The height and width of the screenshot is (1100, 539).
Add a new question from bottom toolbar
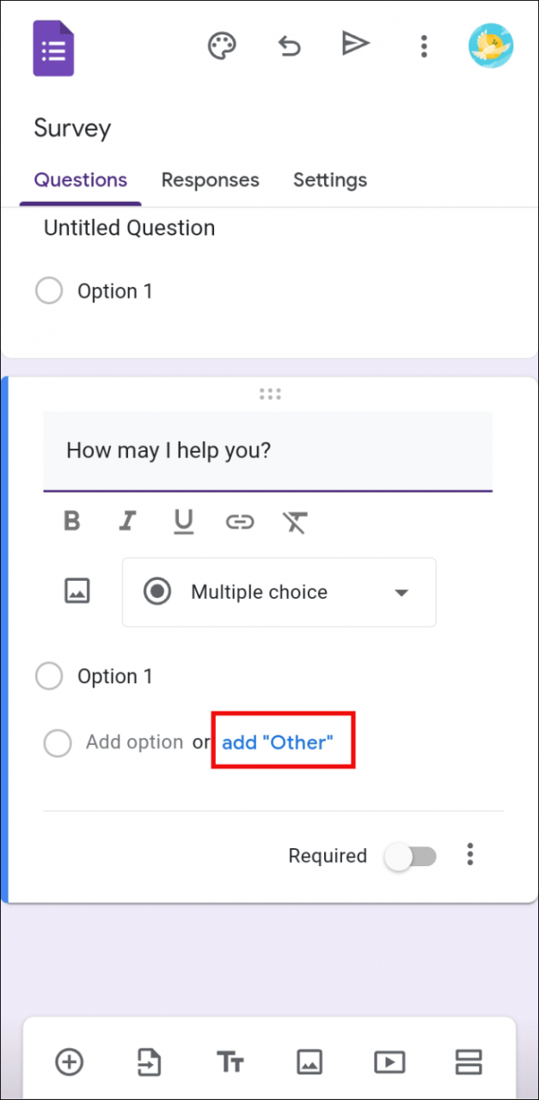(x=70, y=1062)
